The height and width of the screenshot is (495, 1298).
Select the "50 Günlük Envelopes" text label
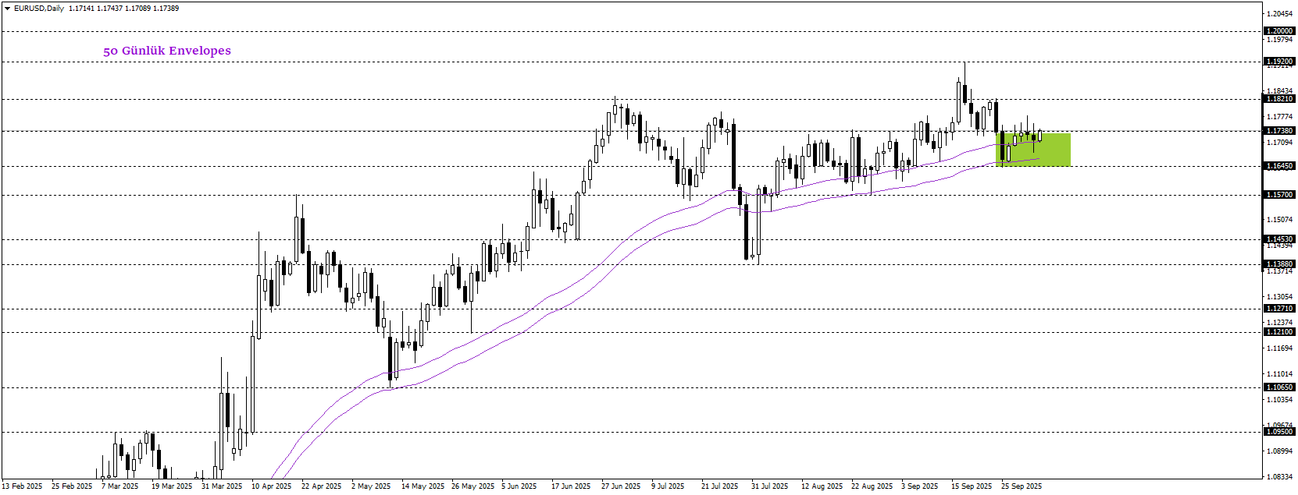coord(167,51)
